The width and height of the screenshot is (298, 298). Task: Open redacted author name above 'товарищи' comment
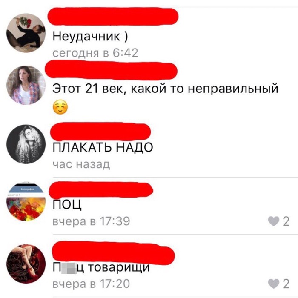coord(113,253)
